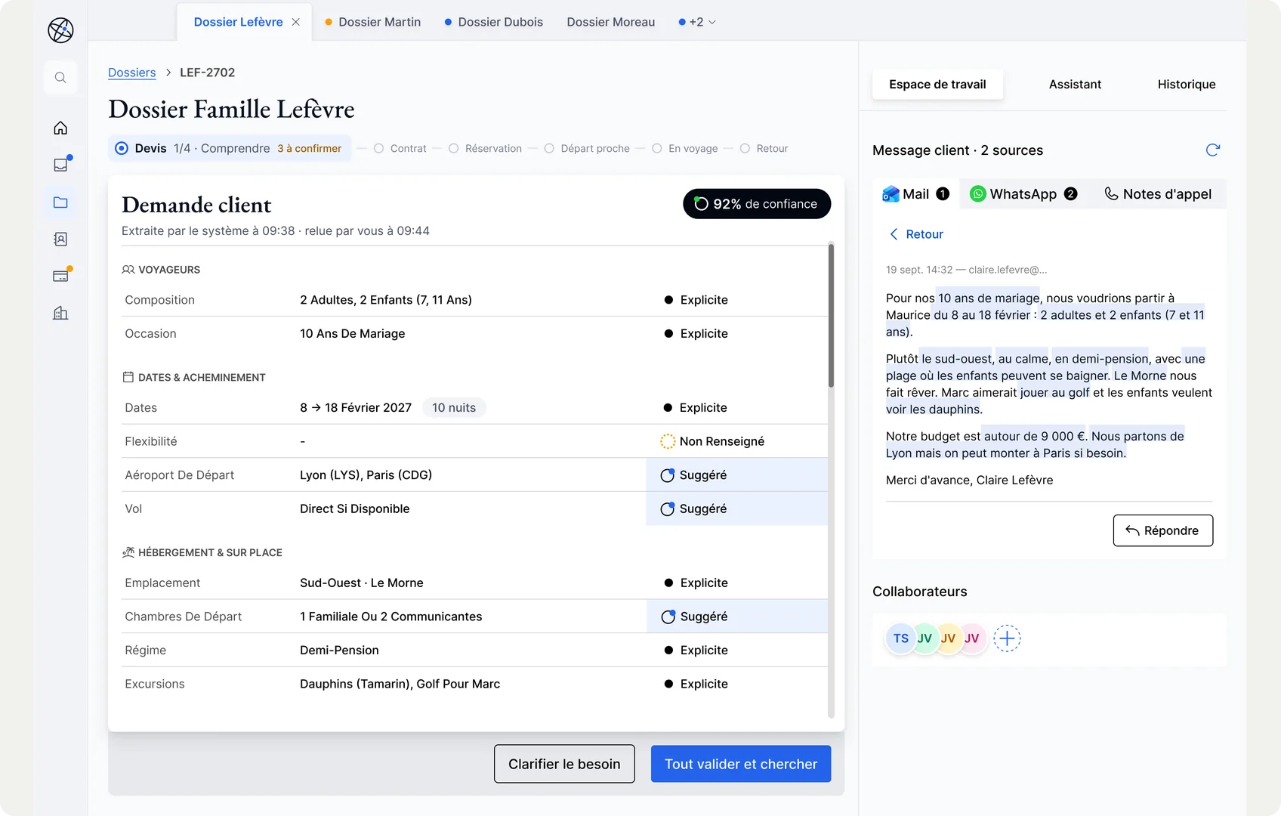This screenshot has width=1281, height=816.
Task: Select the WhatsApp source tab
Action: click(x=1024, y=194)
